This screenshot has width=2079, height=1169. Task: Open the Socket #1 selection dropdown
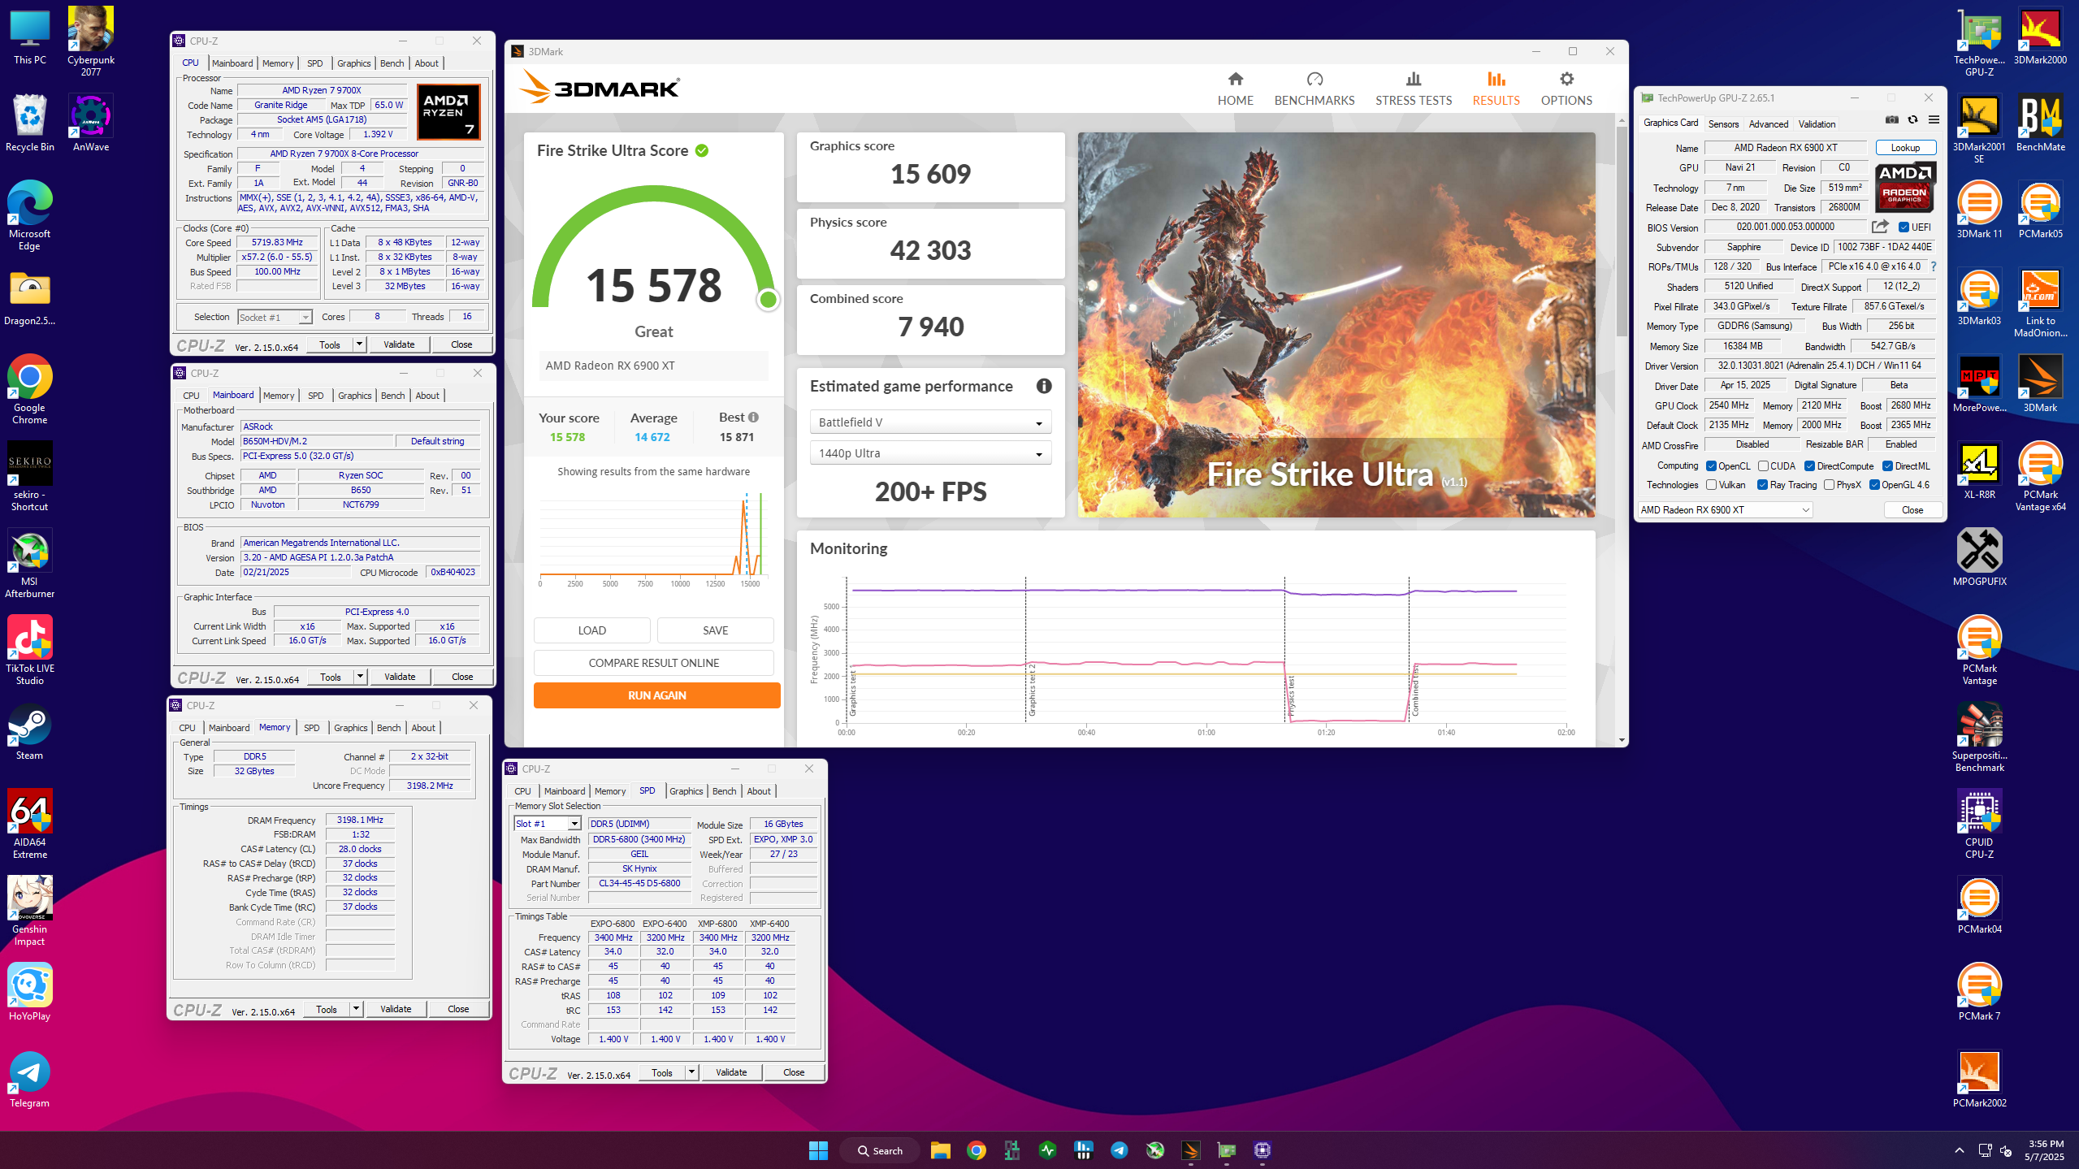click(275, 318)
